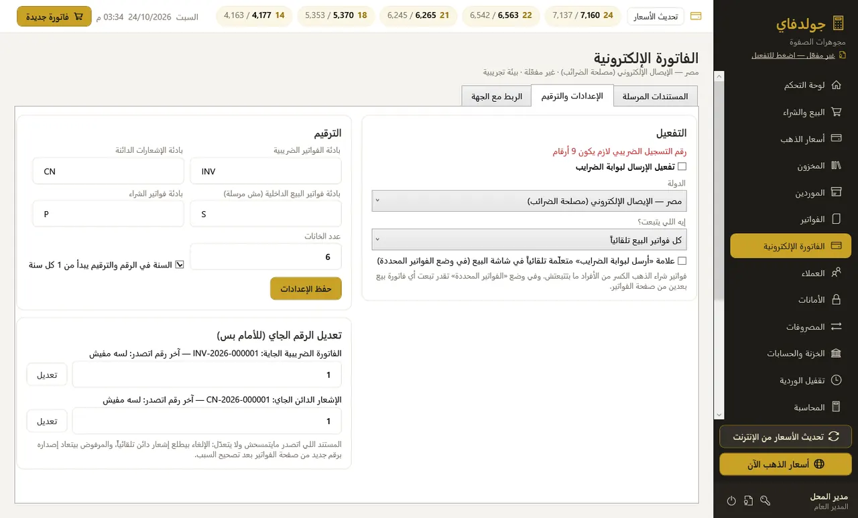This screenshot has width=858, height=518.
Task: Go to الفاتورة الإلكترونية in the sidebar
Action: [790, 246]
